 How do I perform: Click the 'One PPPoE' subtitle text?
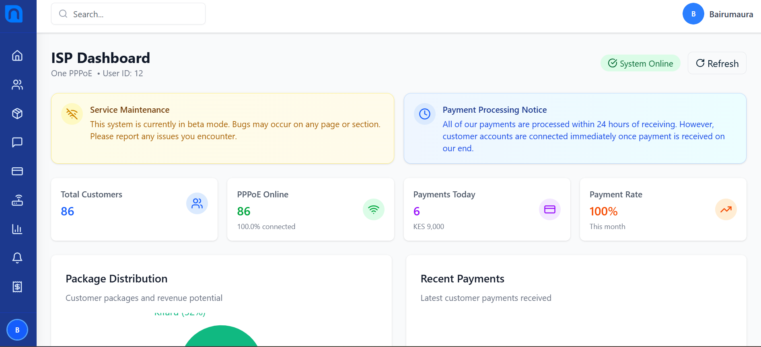(72, 73)
